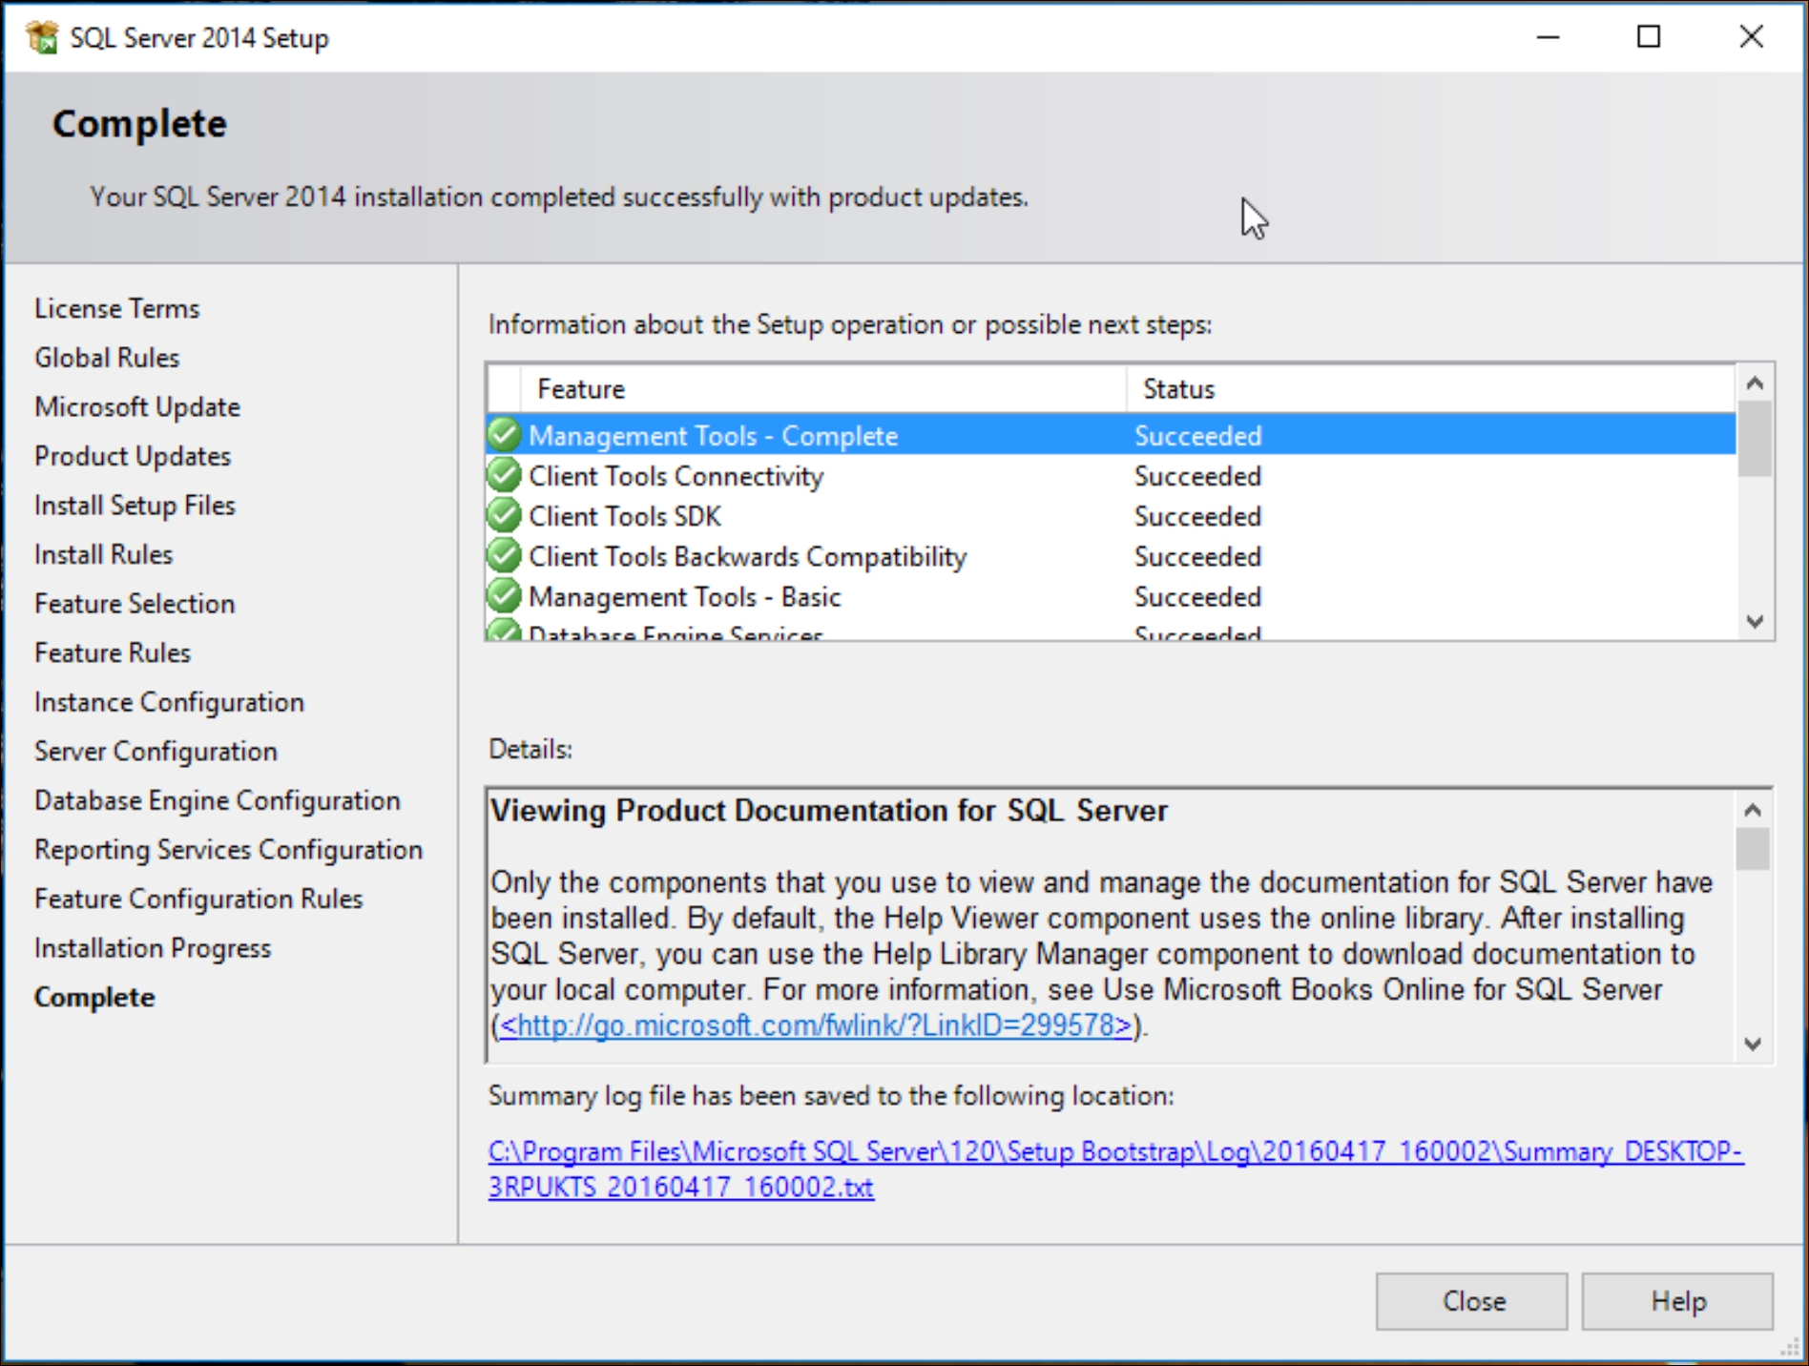Click green check icon for Management Tools - Complete

click(504, 435)
